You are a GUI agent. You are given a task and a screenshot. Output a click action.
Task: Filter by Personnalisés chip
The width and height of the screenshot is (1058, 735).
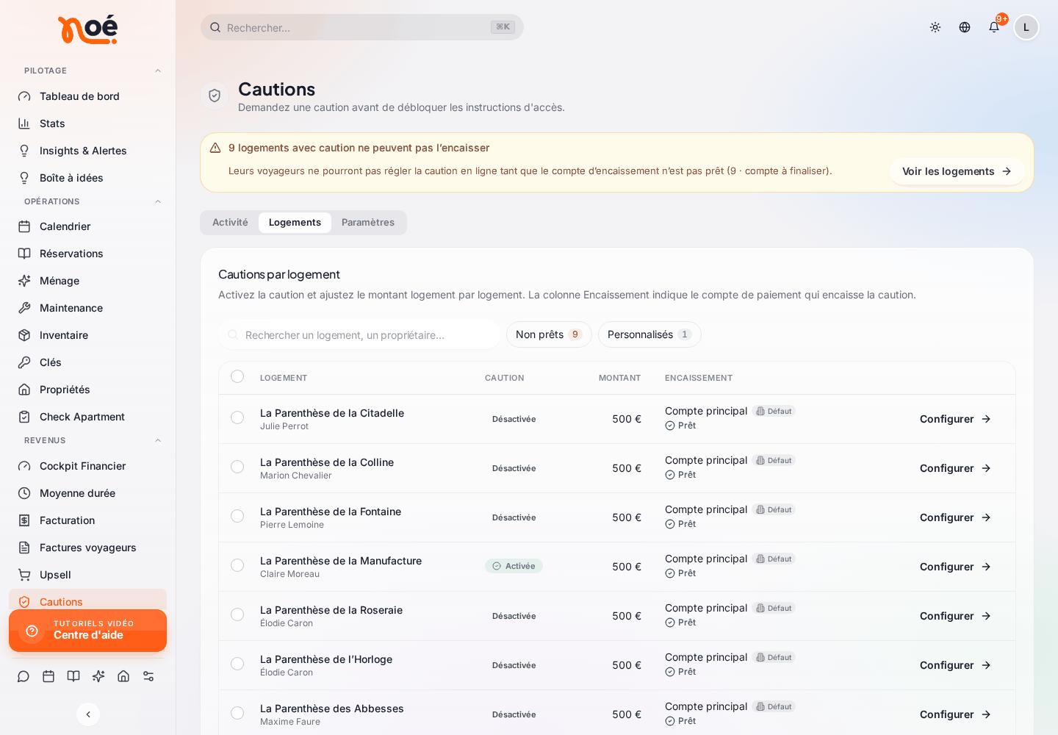[649, 334]
